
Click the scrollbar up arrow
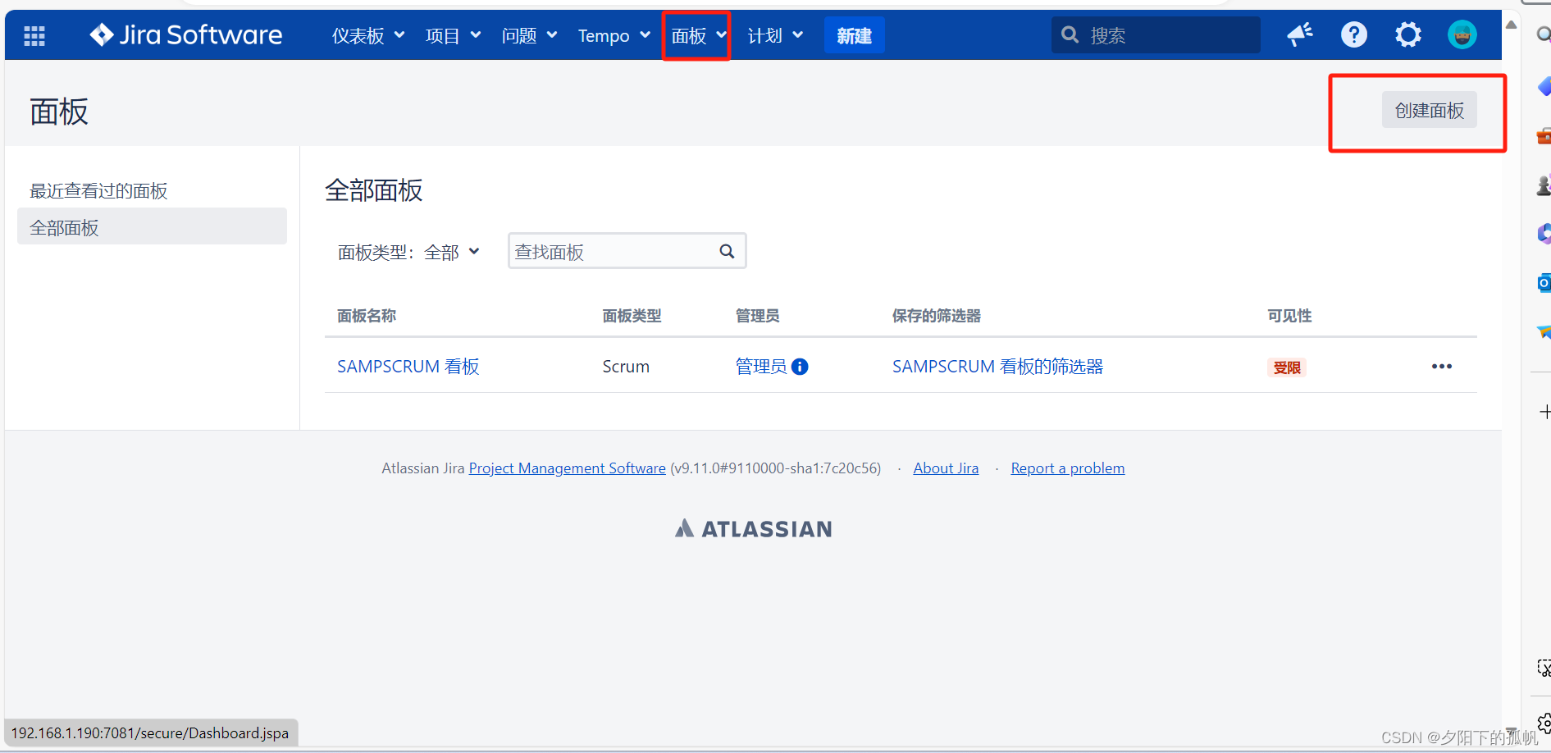click(1512, 25)
